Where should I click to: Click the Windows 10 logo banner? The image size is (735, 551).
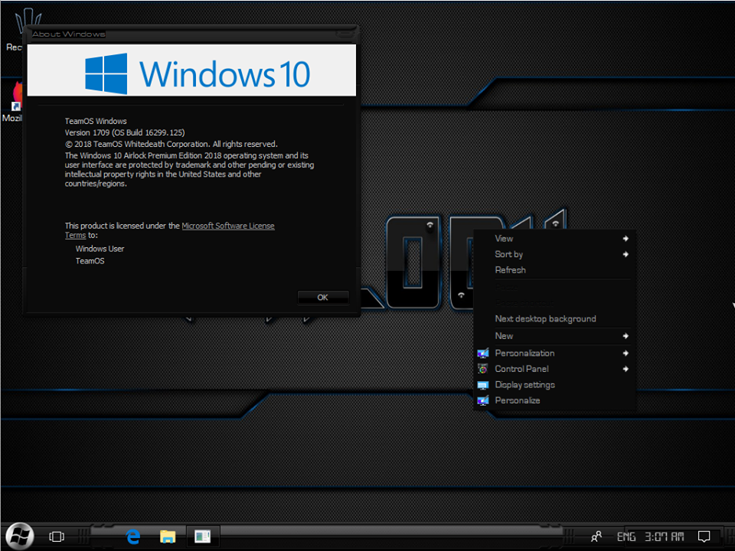tap(191, 70)
